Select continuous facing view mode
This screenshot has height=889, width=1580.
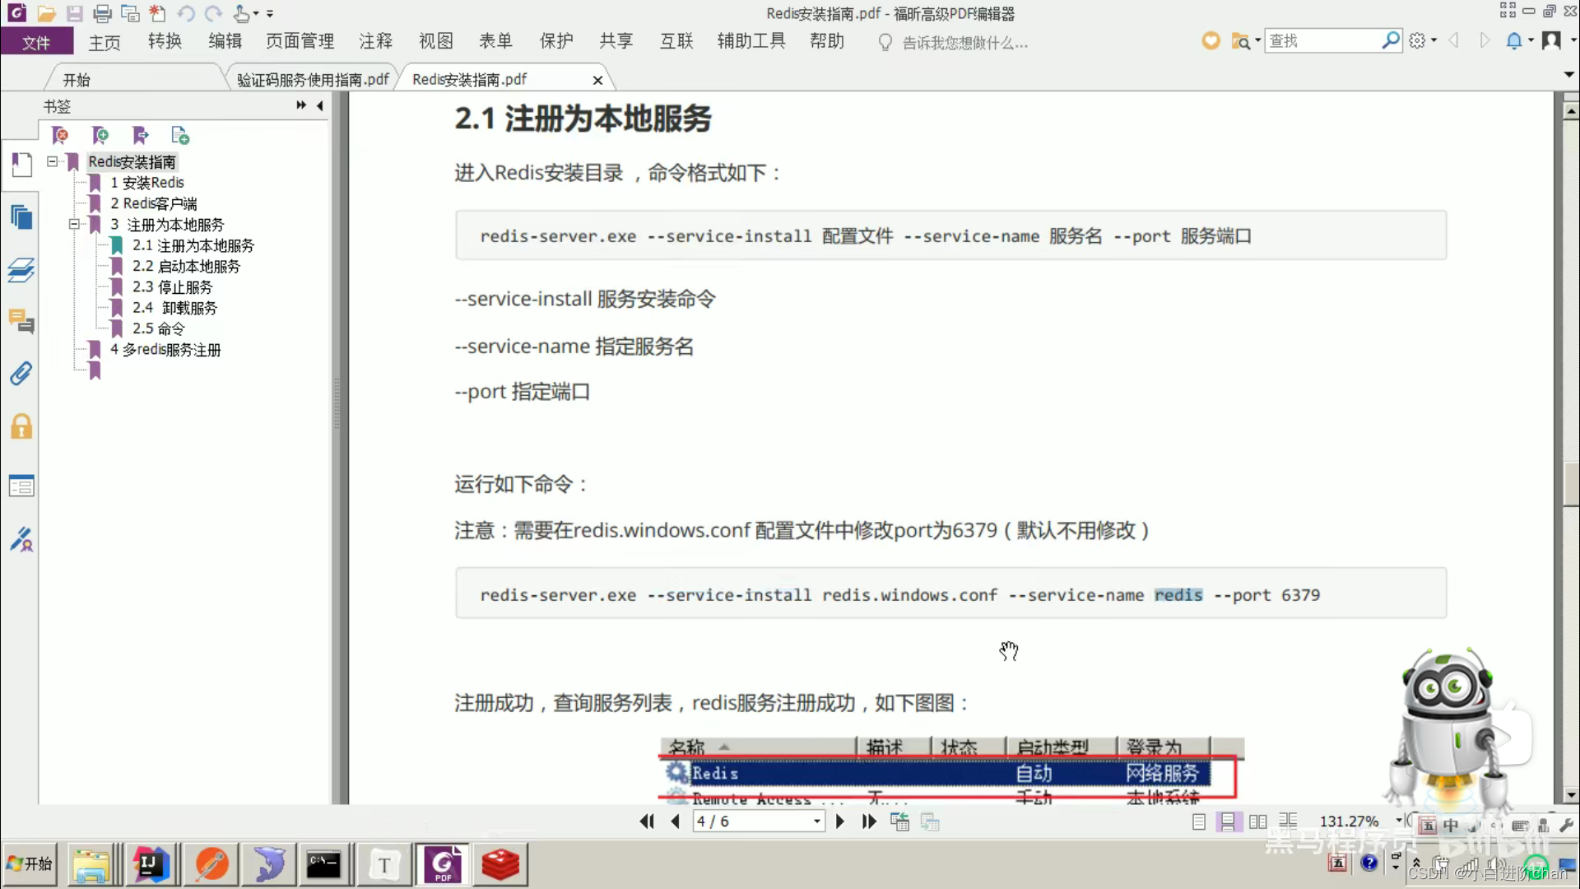pos(1288,822)
